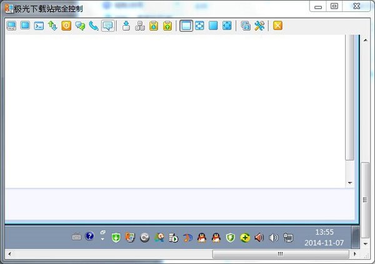This screenshot has height=264, width=375.
Task: Click the inner scrollbar down arrow
Action: point(350,183)
